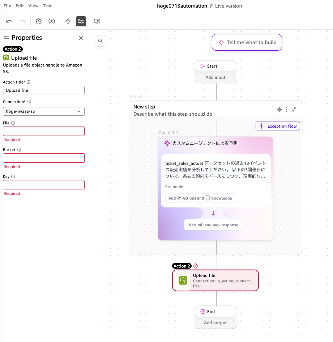The width and height of the screenshot is (333, 342).
Task: Click the Key input field
Action: tap(44, 185)
